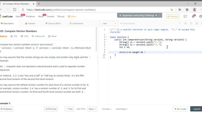The height and width of the screenshot is (113, 202).
Task: Dismiss the September LeetCoding Challenge banner
Action: [x=159, y=15]
